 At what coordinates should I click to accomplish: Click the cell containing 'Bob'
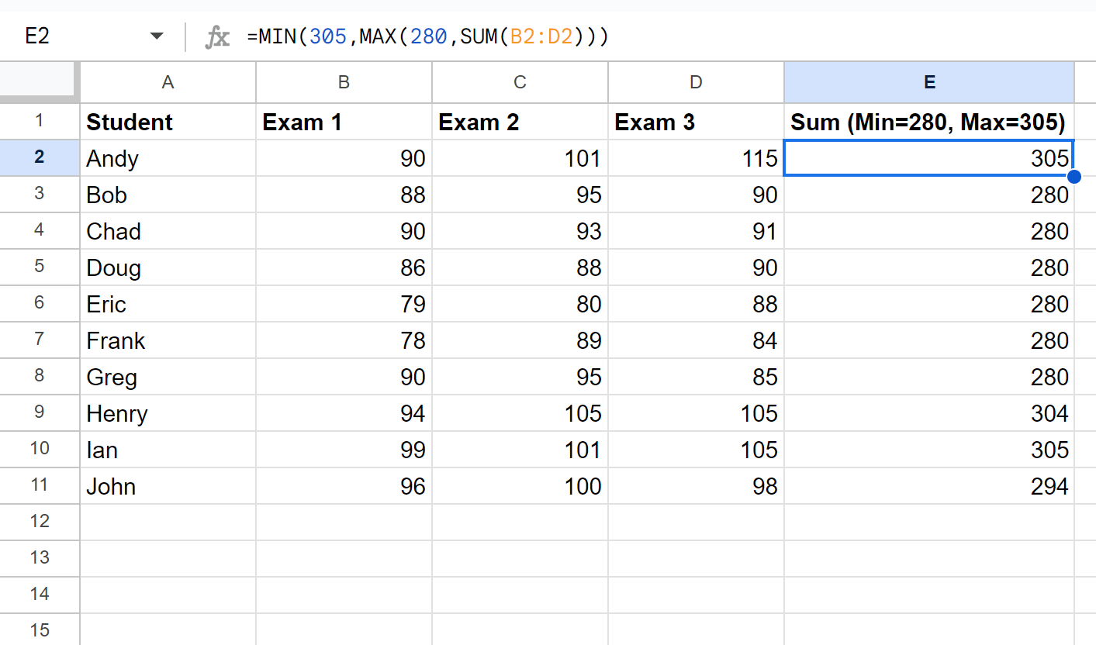168,195
